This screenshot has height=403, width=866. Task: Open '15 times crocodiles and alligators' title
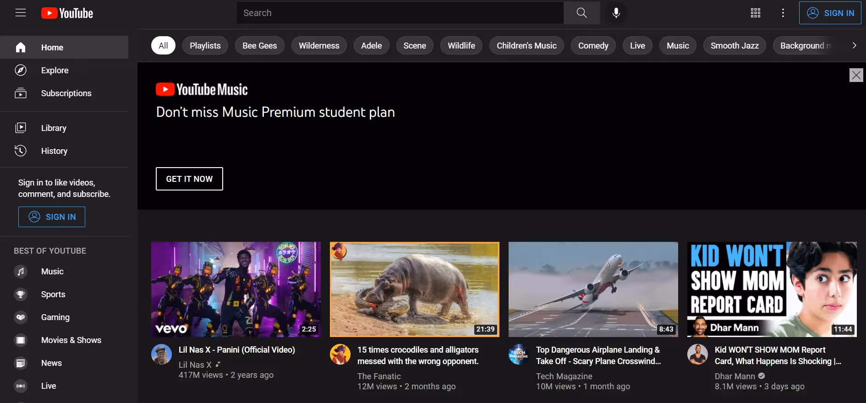(x=418, y=355)
